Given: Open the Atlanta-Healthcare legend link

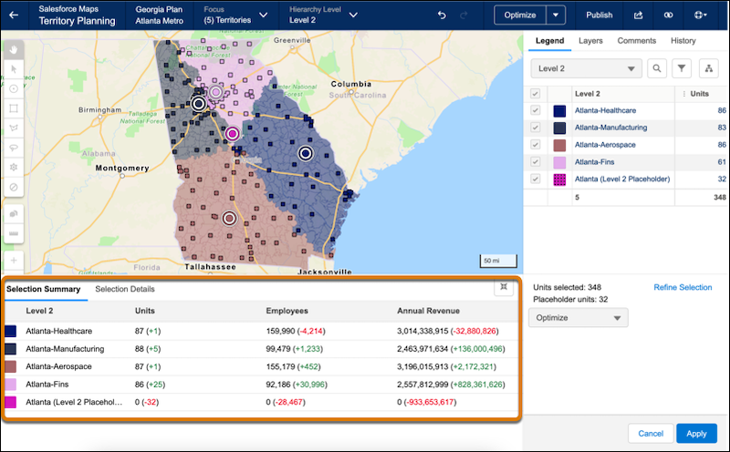Looking at the screenshot, I should coord(605,110).
